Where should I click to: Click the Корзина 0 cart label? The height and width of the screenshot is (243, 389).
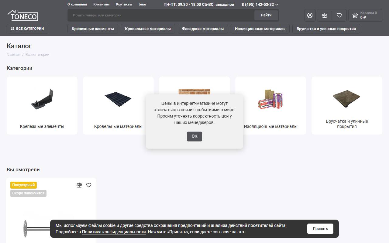coord(368,13)
